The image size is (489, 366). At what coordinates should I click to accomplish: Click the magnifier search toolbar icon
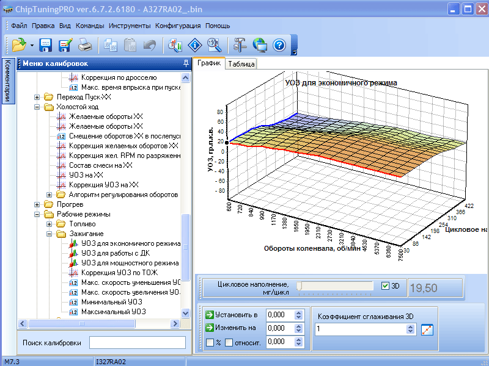pos(214,45)
